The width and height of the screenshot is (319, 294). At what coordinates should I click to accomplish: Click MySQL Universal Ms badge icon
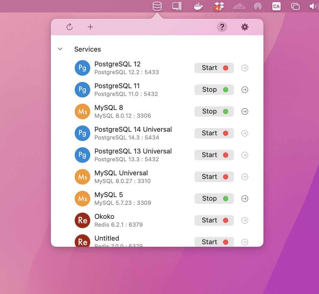(x=82, y=177)
